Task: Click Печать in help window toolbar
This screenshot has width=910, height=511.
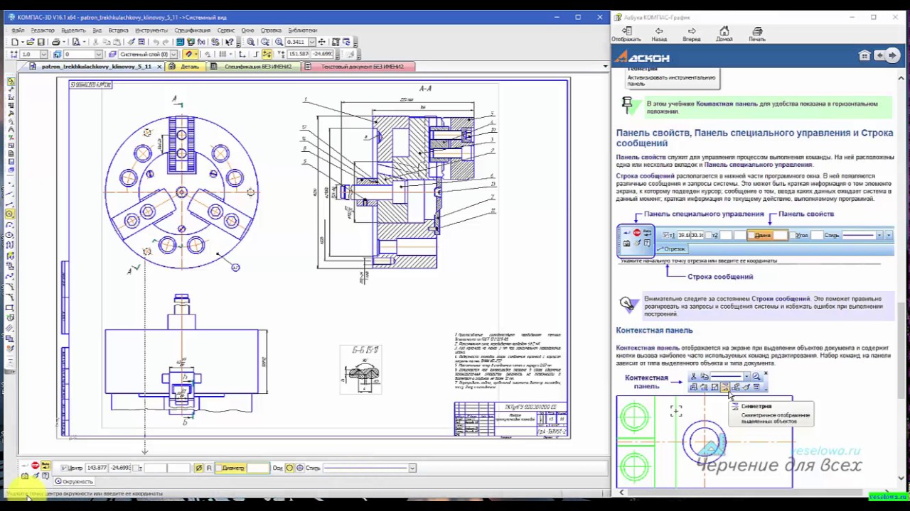Action: 757,34
